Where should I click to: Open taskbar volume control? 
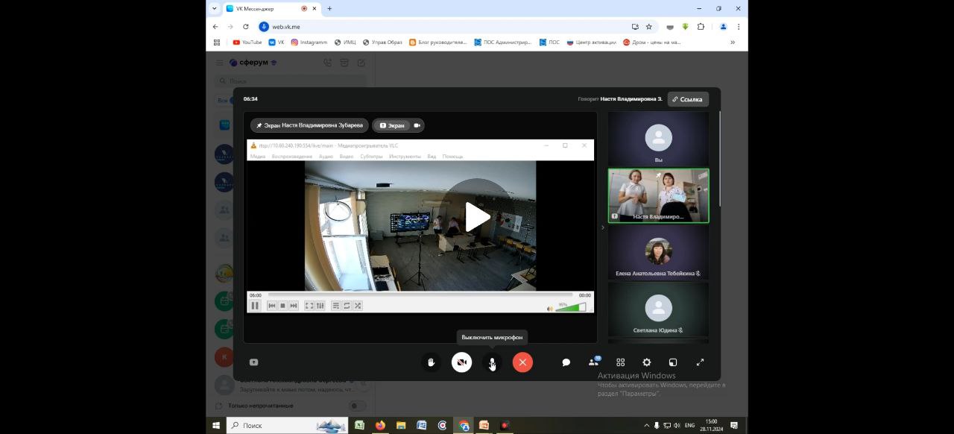pos(677,425)
